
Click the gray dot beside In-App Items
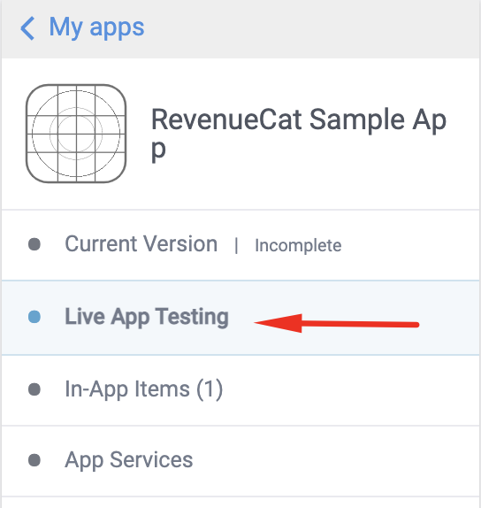point(34,389)
